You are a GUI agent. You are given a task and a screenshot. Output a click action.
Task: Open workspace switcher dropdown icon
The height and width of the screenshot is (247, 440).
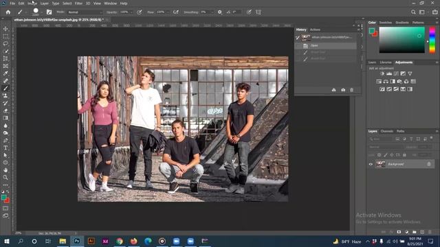click(x=421, y=12)
